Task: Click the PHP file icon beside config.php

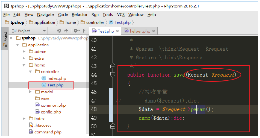Action: click(37, 112)
